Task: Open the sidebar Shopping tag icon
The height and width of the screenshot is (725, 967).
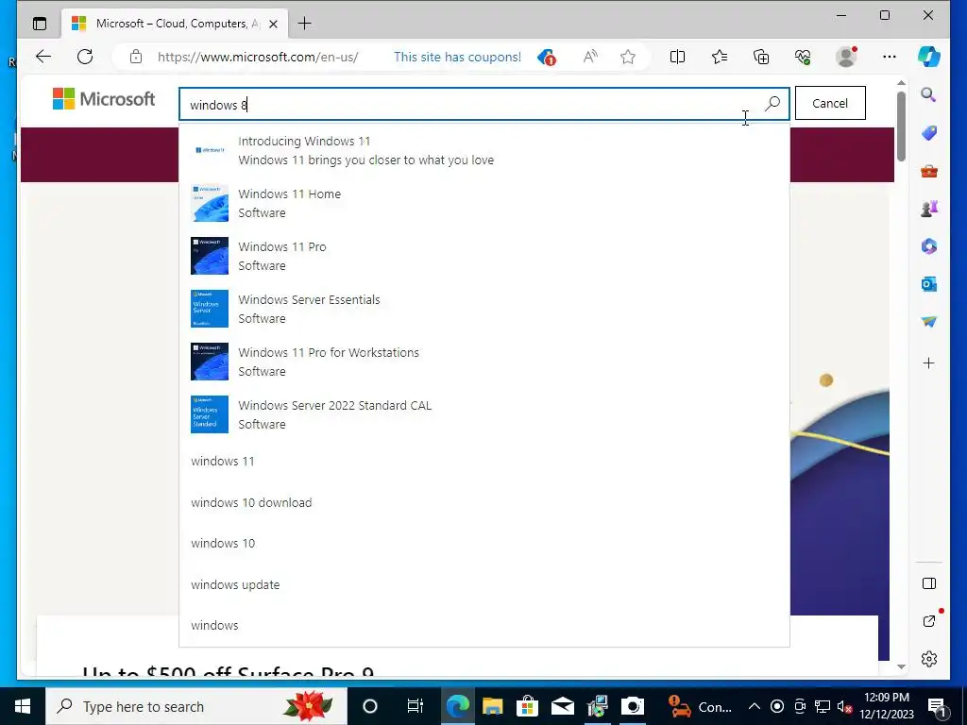Action: pyautogui.click(x=929, y=132)
